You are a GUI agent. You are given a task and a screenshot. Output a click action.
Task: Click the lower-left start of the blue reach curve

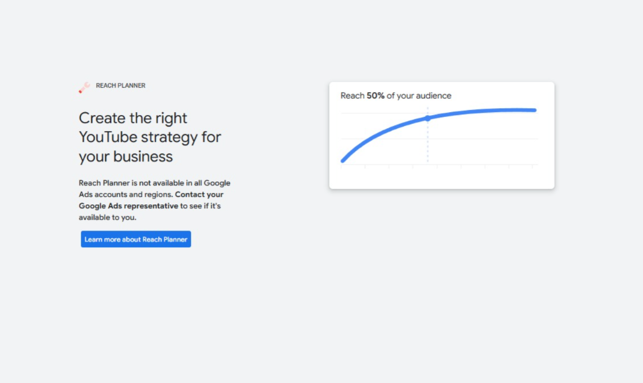coord(343,160)
